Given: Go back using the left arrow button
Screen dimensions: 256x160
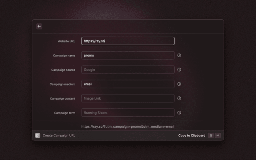Looking at the screenshot, I should click(39, 26).
